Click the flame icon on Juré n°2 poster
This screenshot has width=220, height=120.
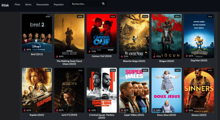tap(57, 110)
